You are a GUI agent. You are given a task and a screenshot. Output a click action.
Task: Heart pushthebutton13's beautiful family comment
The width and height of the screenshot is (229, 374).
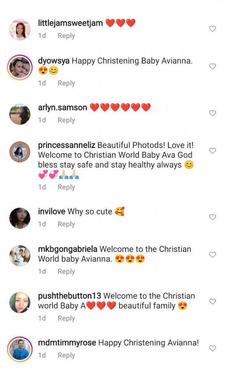212,302
